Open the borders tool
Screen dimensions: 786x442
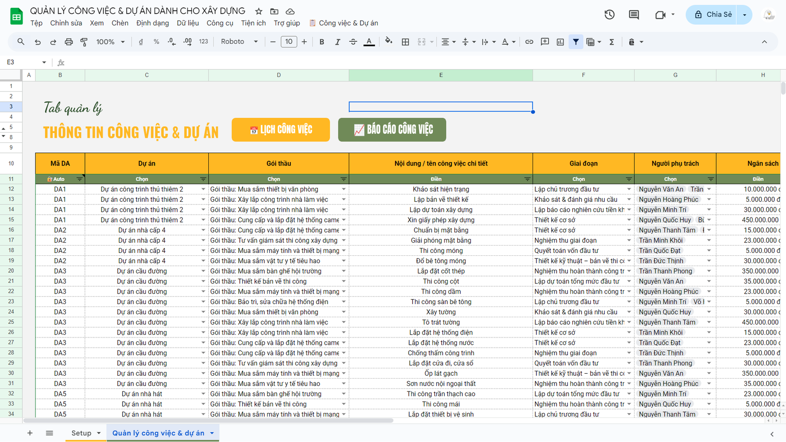(x=405, y=42)
